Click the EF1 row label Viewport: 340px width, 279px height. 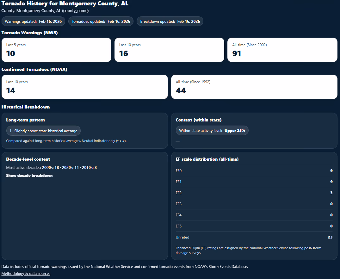click(x=178, y=182)
